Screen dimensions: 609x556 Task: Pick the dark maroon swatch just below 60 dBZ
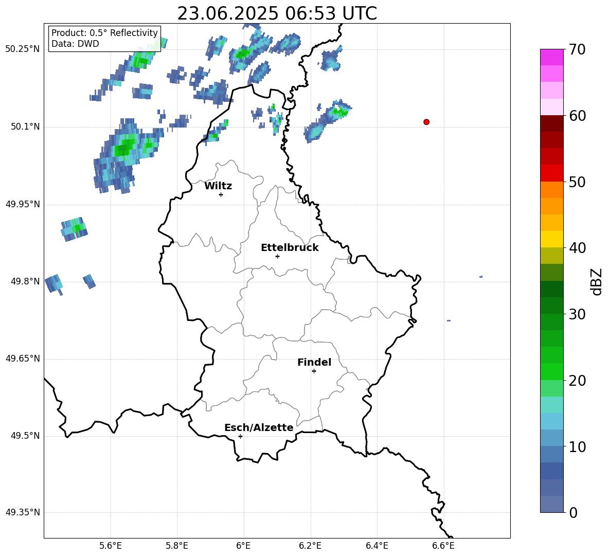click(x=552, y=123)
